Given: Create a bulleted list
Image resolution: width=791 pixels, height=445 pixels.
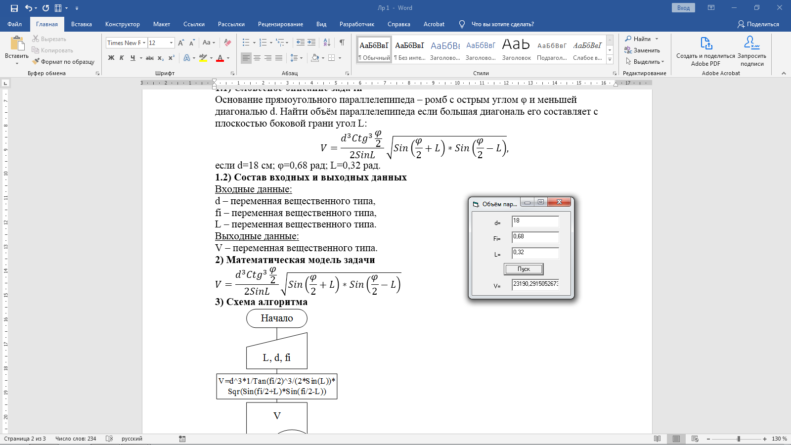Looking at the screenshot, I should coord(246,43).
